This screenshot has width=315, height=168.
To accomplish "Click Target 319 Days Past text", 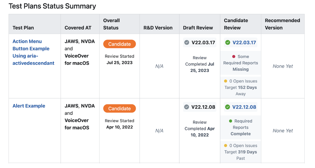I will (241, 155).
